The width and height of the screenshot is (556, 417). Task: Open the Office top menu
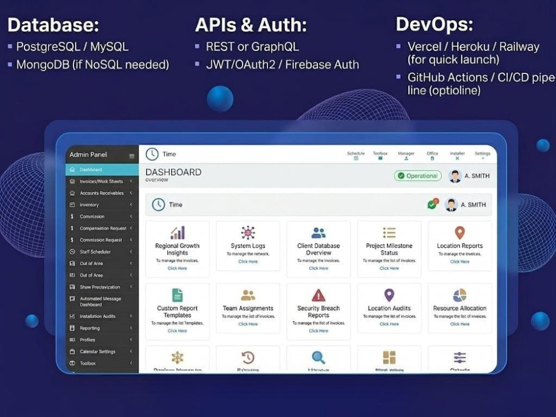pyautogui.click(x=432, y=156)
